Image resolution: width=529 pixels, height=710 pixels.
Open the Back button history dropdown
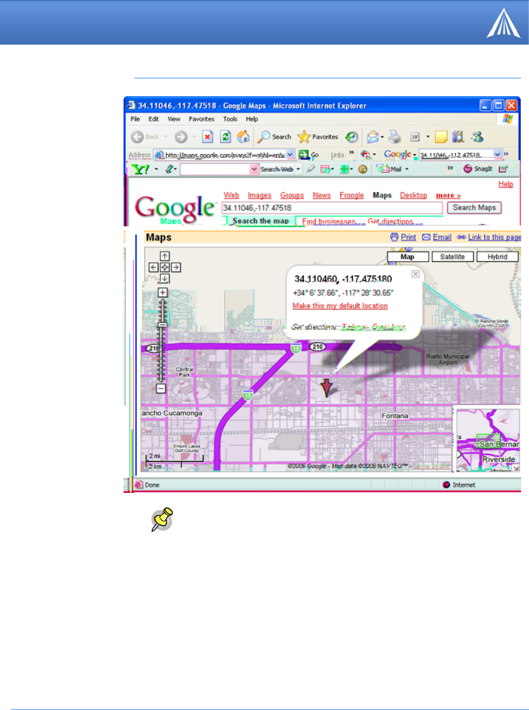165,137
